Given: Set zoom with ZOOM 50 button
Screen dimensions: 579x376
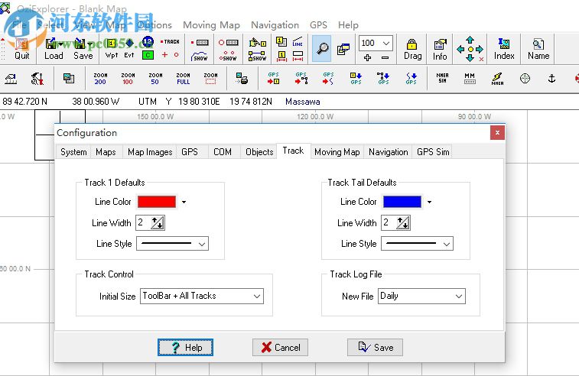Looking at the screenshot, I should coord(155,78).
